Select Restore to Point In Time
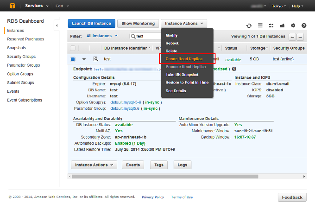Image resolution: width=315 pixels, height=204 pixels. (x=187, y=83)
